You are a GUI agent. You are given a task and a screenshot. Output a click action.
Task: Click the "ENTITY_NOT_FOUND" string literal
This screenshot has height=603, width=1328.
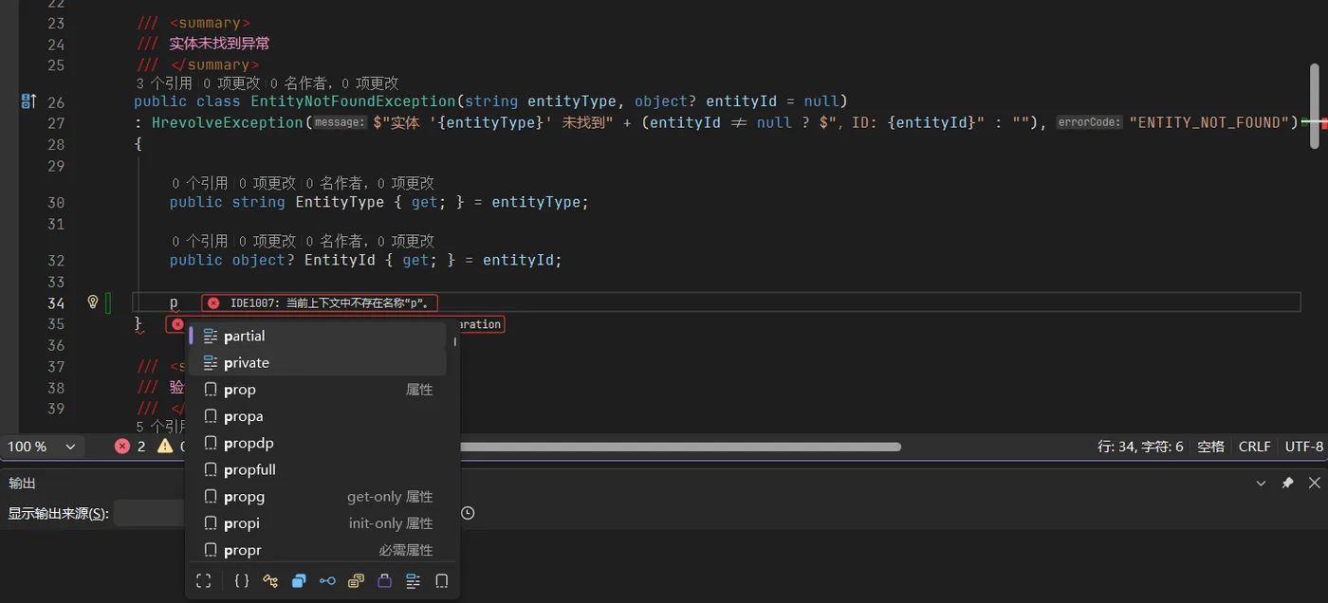(x=1209, y=122)
